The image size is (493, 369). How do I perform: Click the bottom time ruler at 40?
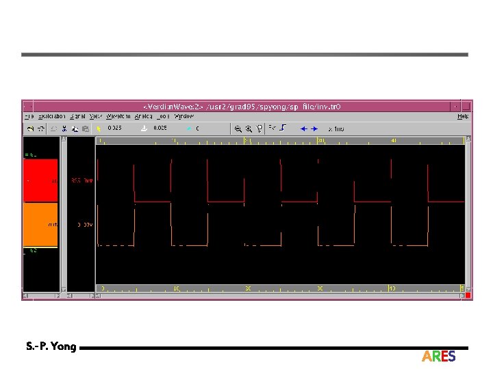pos(392,288)
